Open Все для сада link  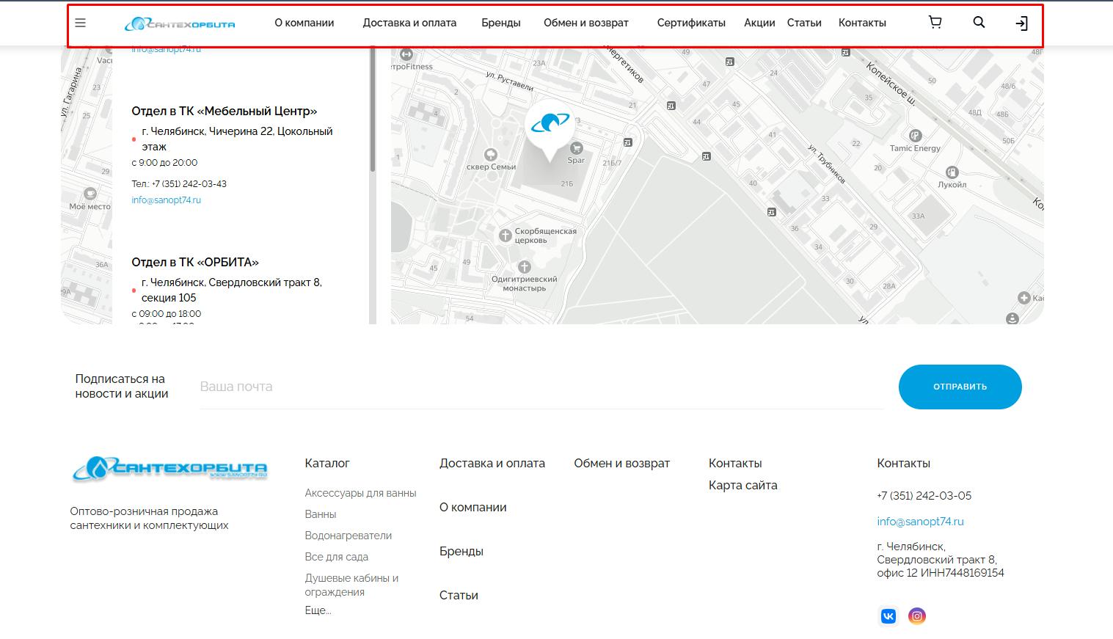coord(337,557)
